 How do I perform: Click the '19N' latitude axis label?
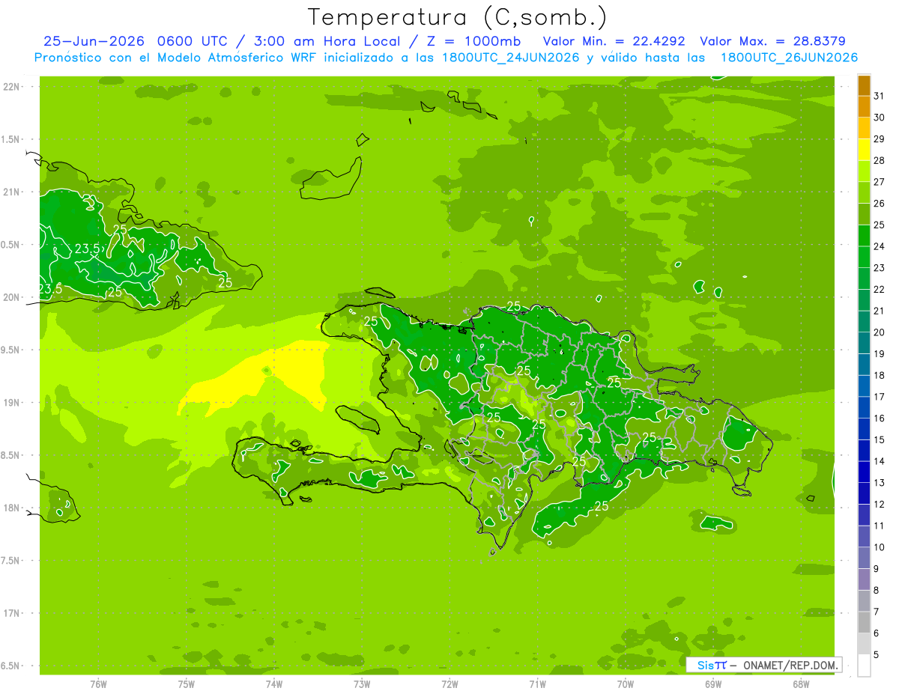(11, 403)
